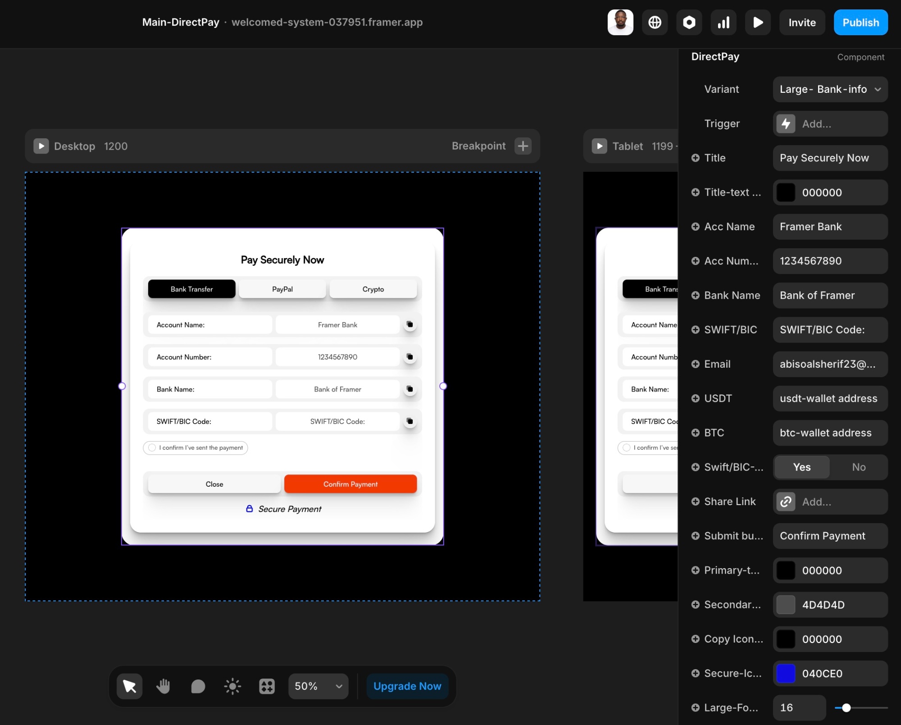
Task: Open the globe site settings icon
Action: click(x=655, y=22)
